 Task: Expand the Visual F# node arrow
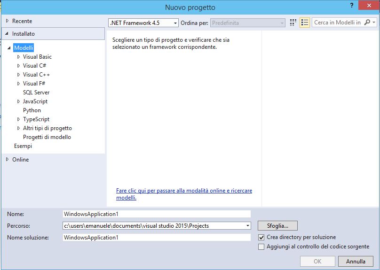[18, 84]
